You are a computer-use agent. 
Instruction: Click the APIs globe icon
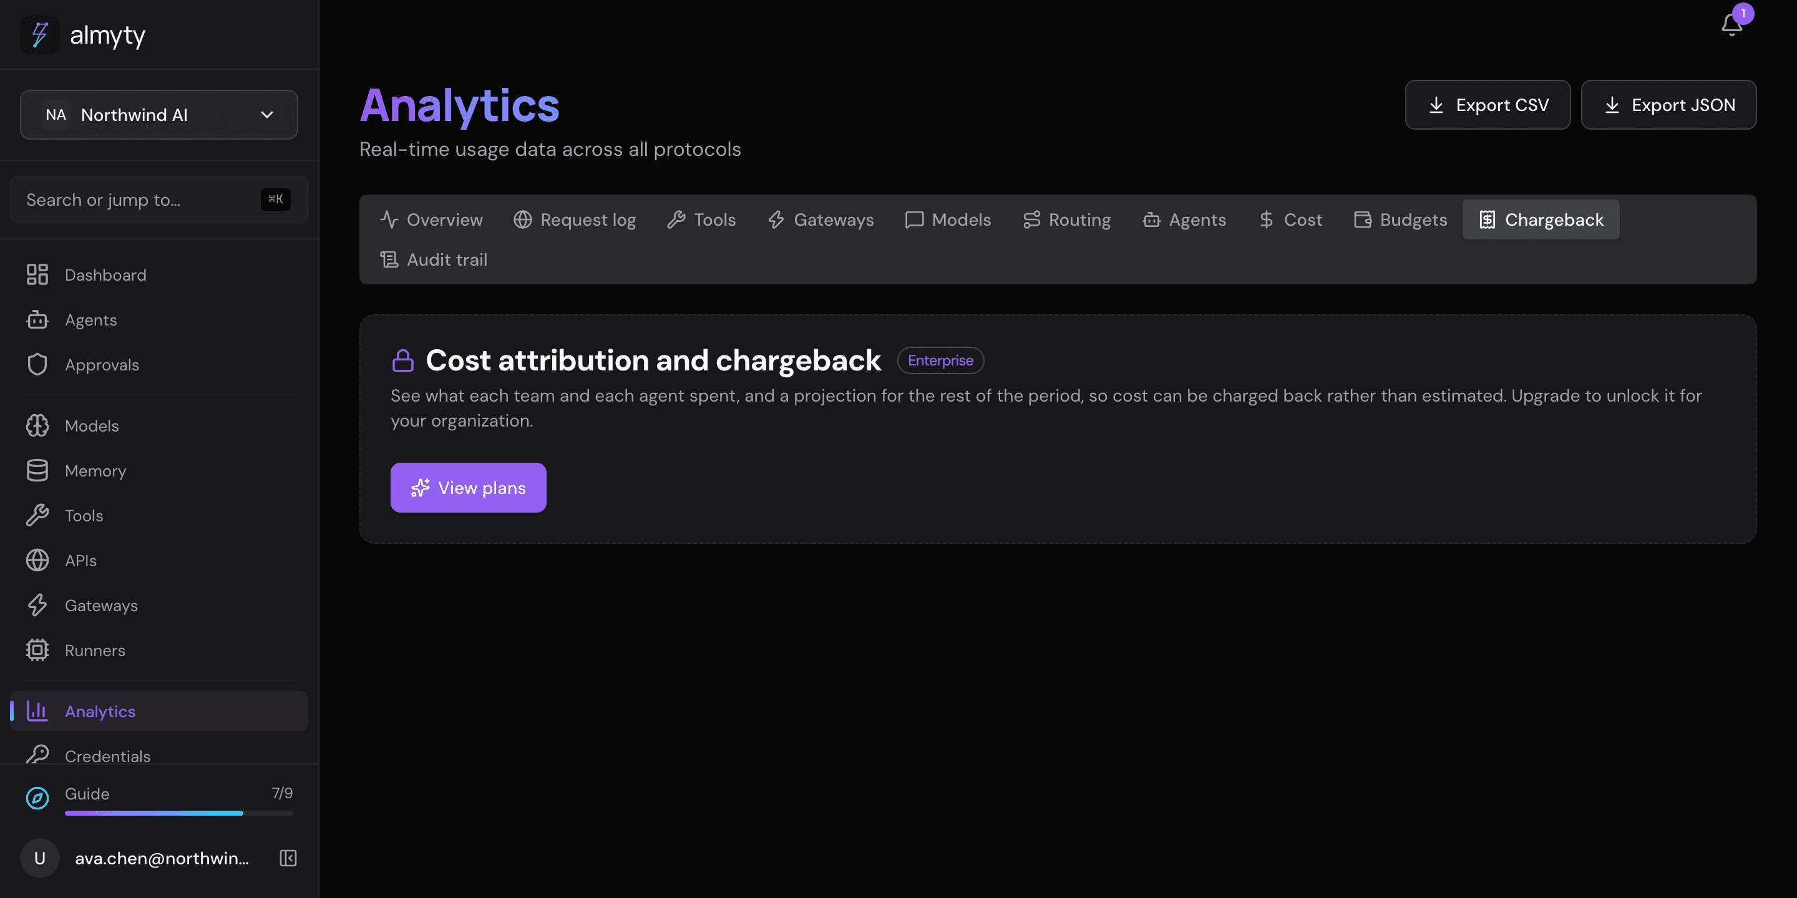point(37,561)
